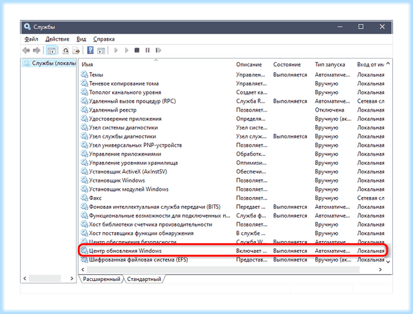Viewport: 413px width, 314px height.
Task: Switch to the Расширенный tab
Action: 101,279
